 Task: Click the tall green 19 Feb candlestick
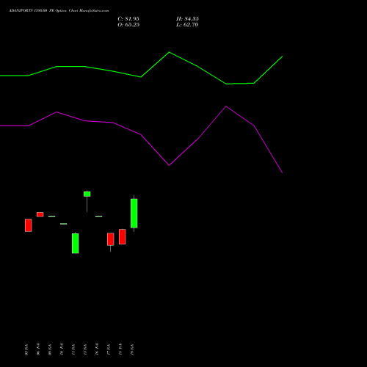[x=134, y=214]
